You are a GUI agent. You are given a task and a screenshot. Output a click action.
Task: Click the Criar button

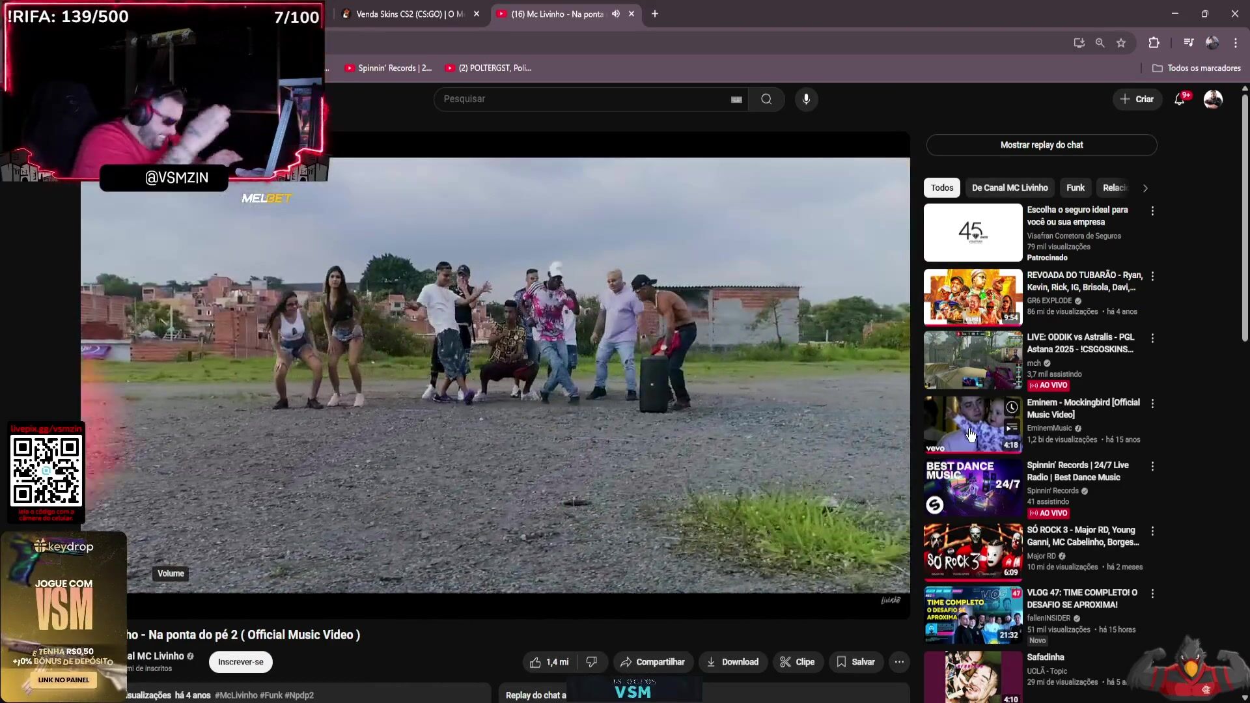[x=1137, y=99]
